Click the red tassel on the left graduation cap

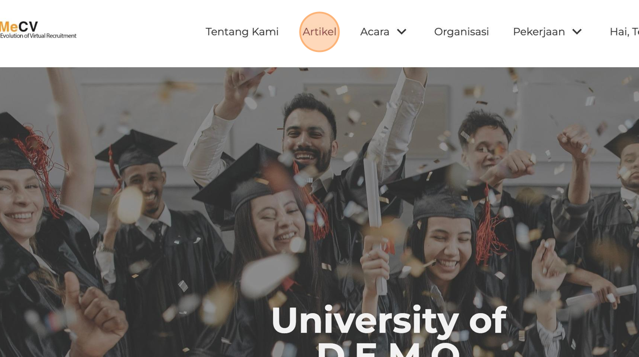click(39, 171)
